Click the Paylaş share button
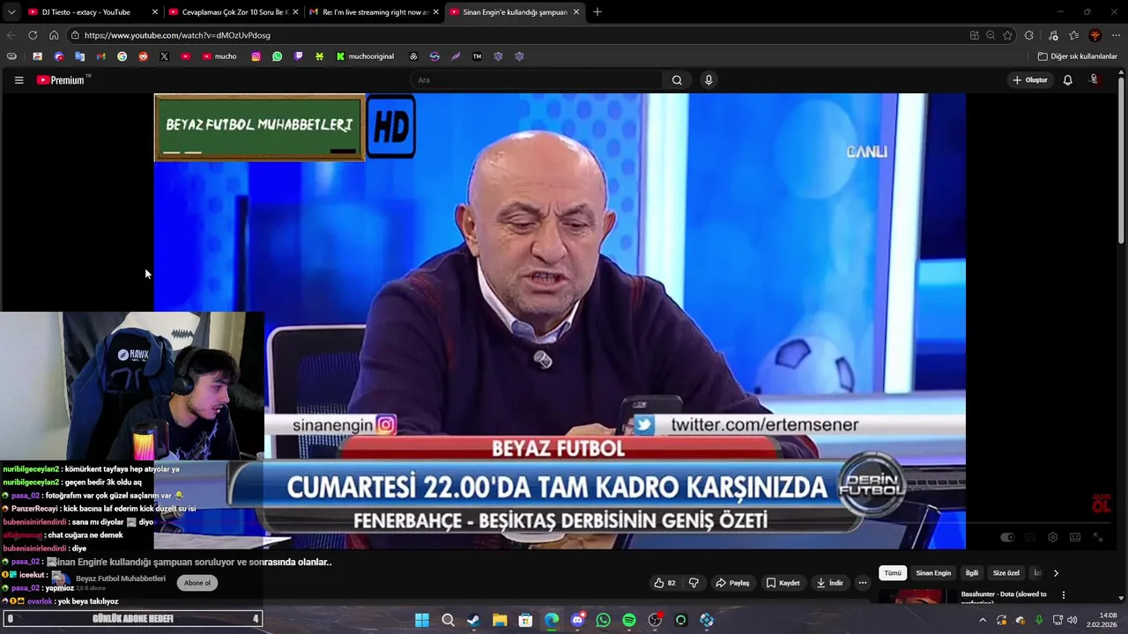Screen dimensions: 1128x634 [732, 583]
